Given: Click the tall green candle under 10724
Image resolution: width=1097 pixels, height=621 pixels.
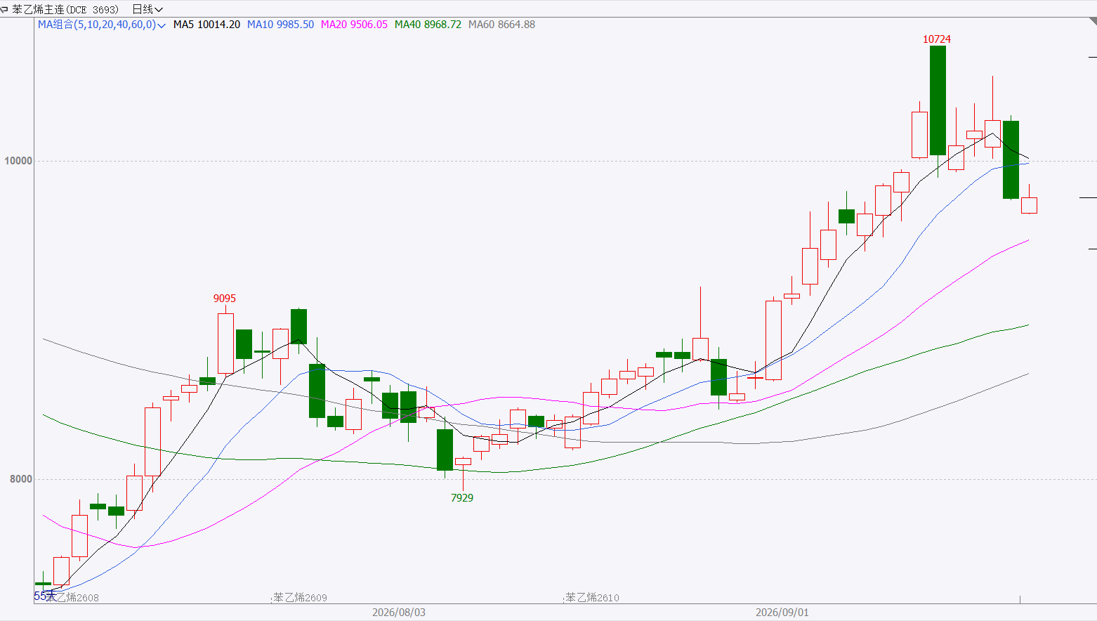Looking at the screenshot, I should (x=938, y=100).
